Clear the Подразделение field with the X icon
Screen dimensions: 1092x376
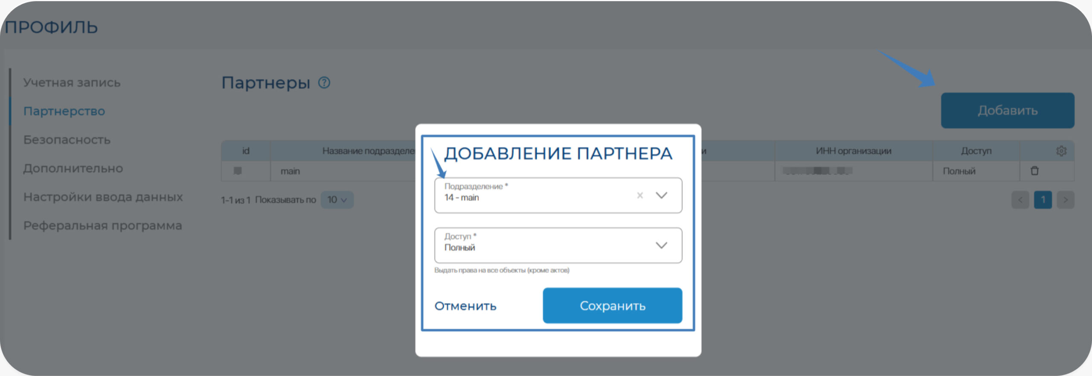coord(640,195)
